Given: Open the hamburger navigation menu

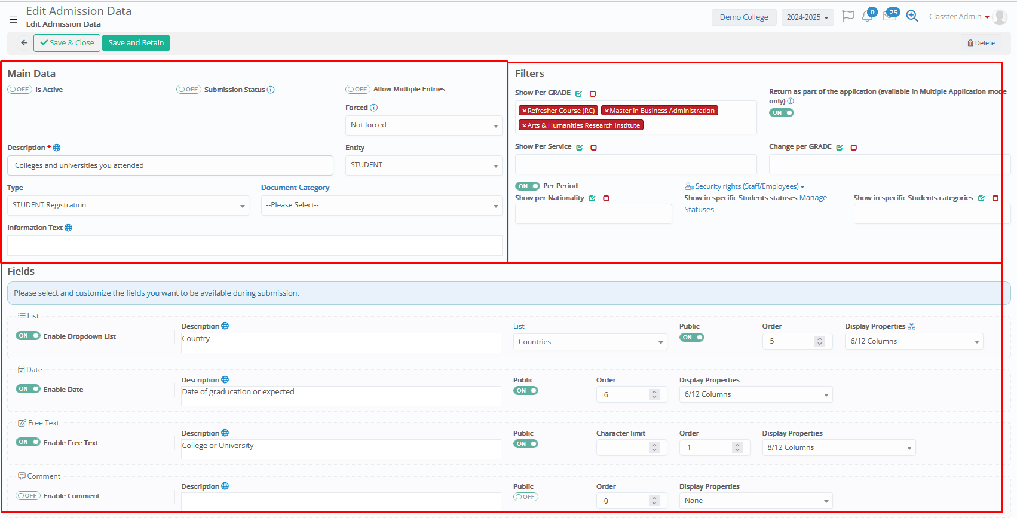Looking at the screenshot, I should coord(13,20).
